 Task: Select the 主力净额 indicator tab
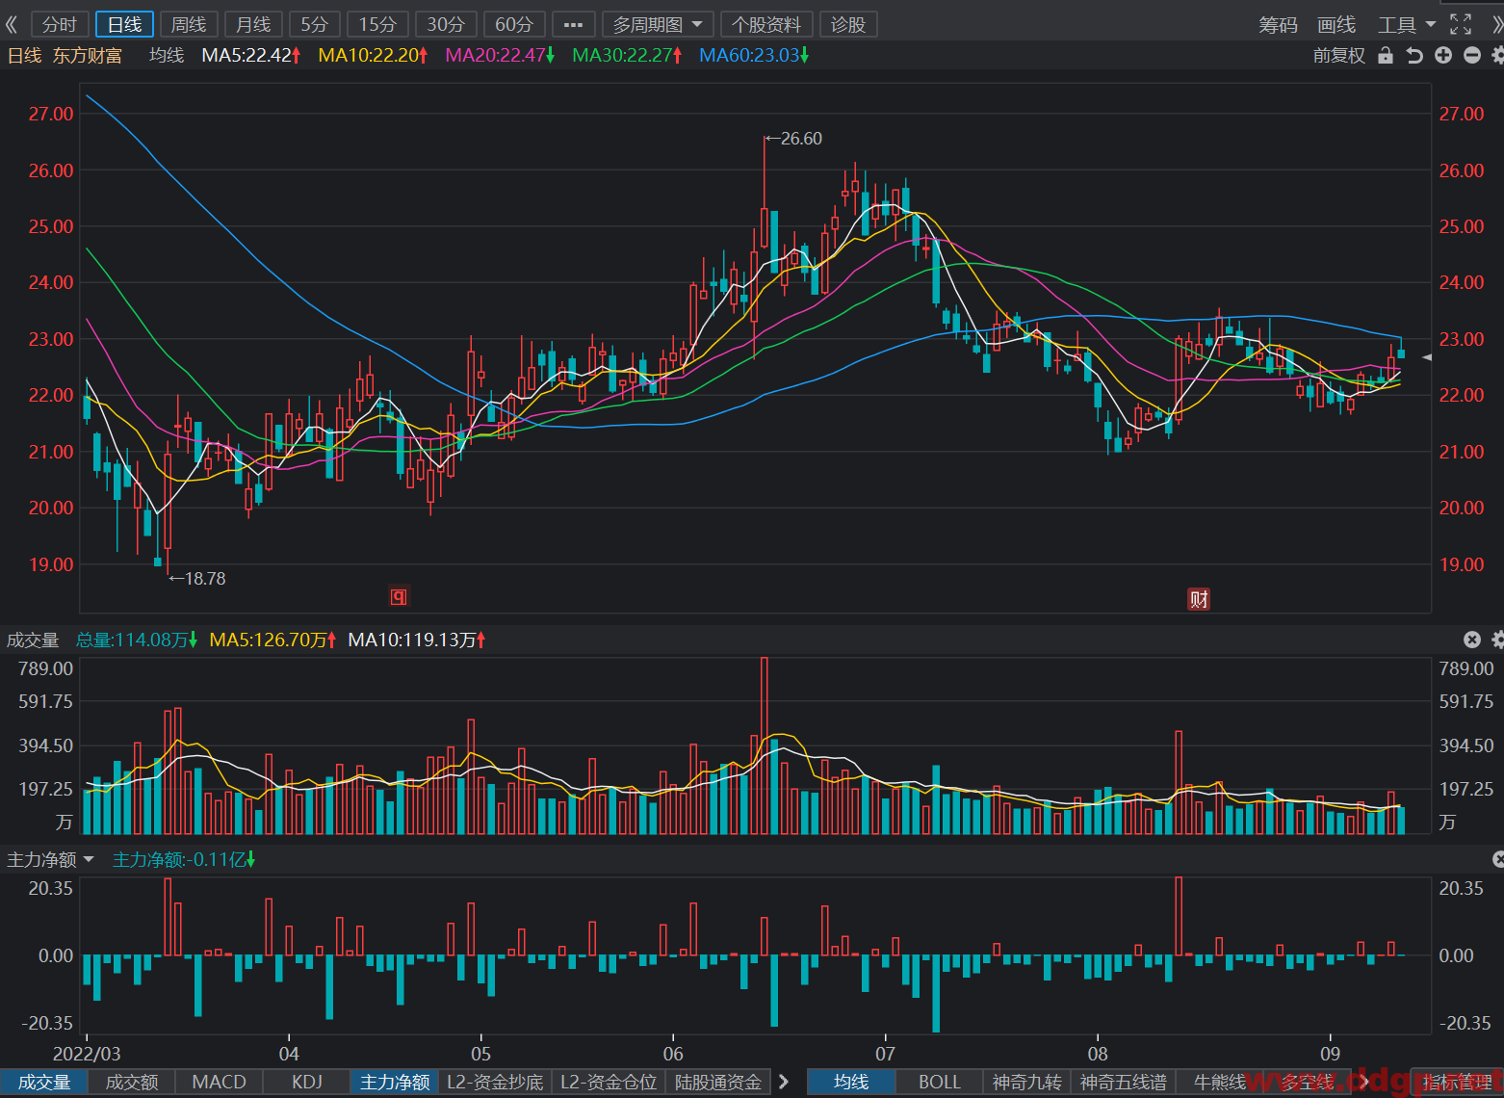point(395,1083)
